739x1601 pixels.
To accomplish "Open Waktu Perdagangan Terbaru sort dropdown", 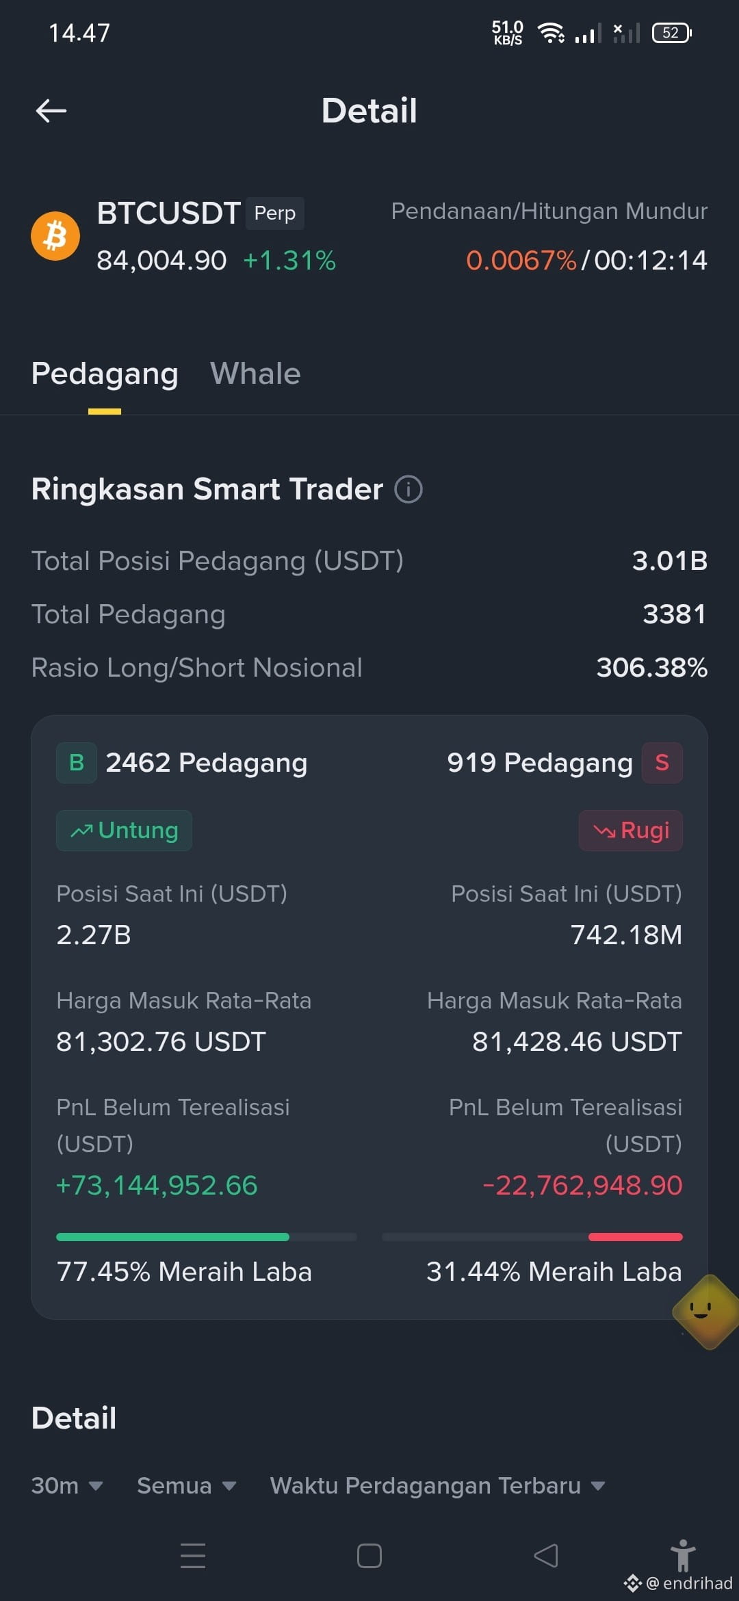I will [x=438, y=1485].
